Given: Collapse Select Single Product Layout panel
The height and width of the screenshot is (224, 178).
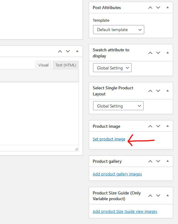Looking at the screenshot, I should pyautogui.click(x=167, y=91).
